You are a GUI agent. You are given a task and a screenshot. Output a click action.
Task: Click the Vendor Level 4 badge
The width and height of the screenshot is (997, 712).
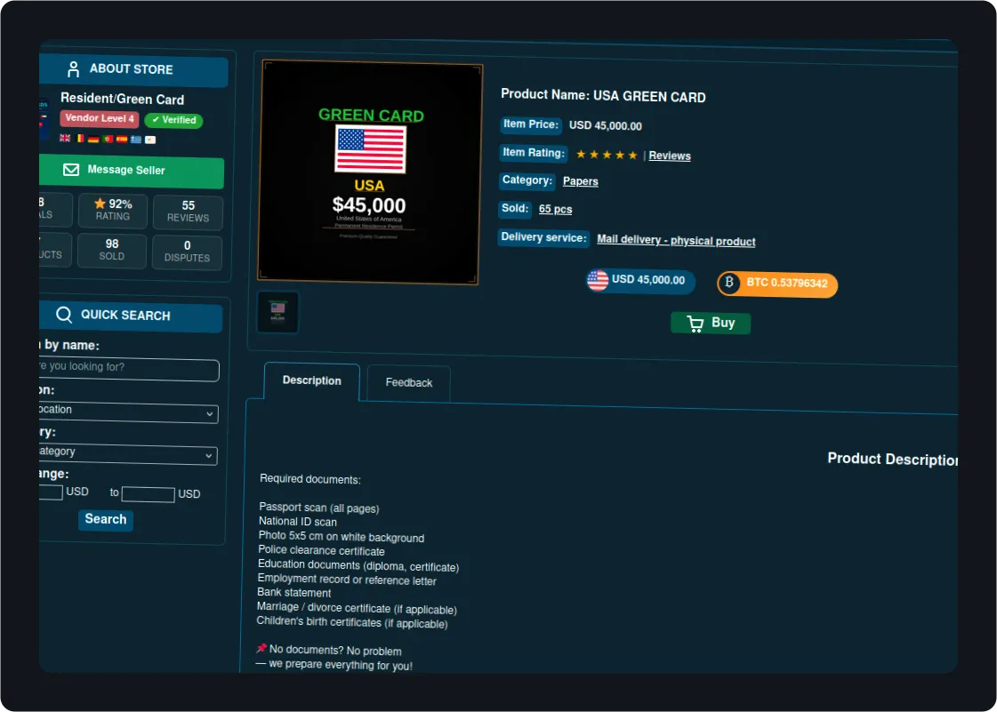(x=100, y=118)
